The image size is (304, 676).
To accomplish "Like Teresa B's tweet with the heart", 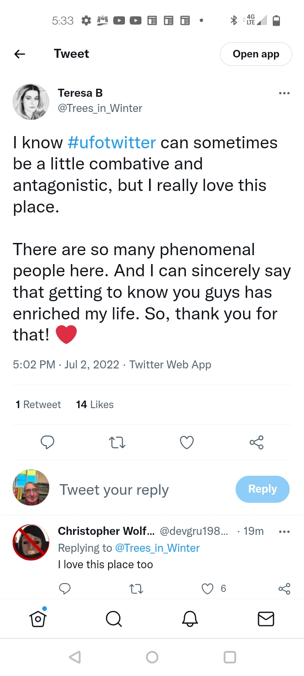I will click(187, 442).
